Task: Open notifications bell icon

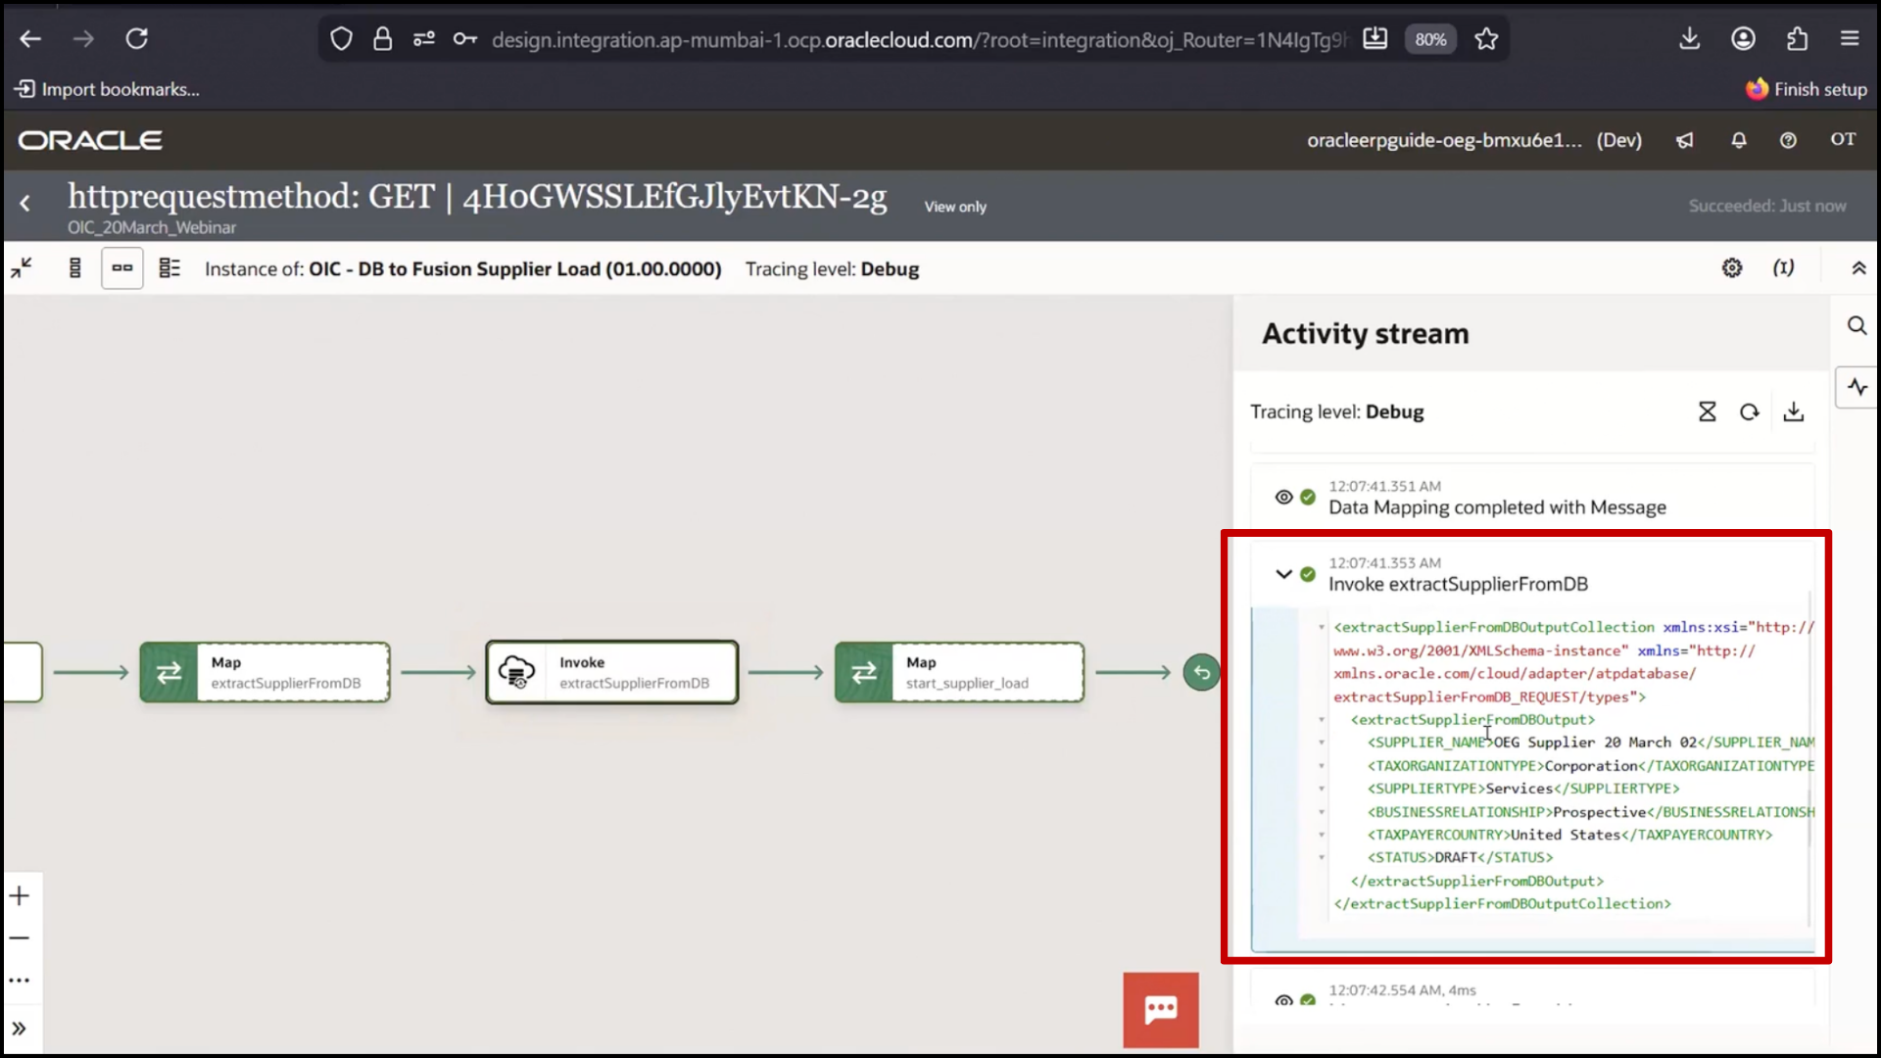Action: (x=1739, y=140)
